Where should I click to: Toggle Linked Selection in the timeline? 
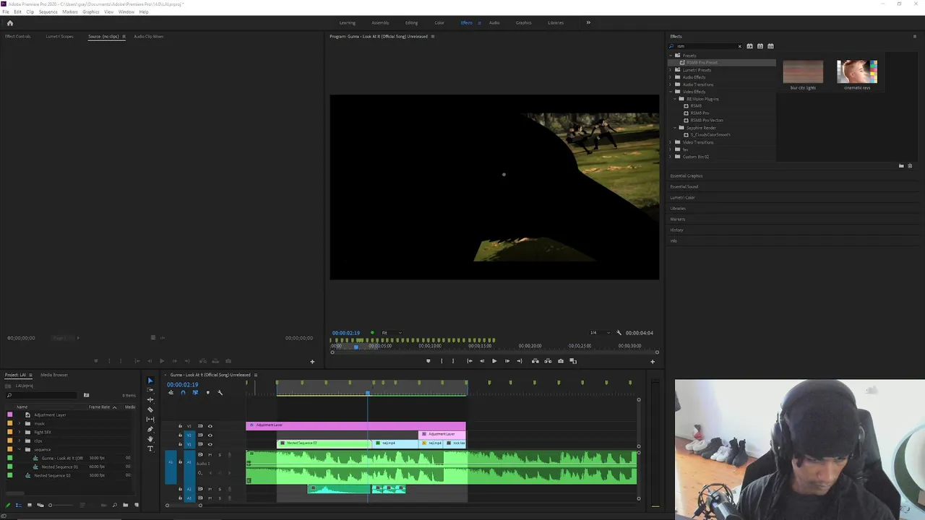(195, 393)
